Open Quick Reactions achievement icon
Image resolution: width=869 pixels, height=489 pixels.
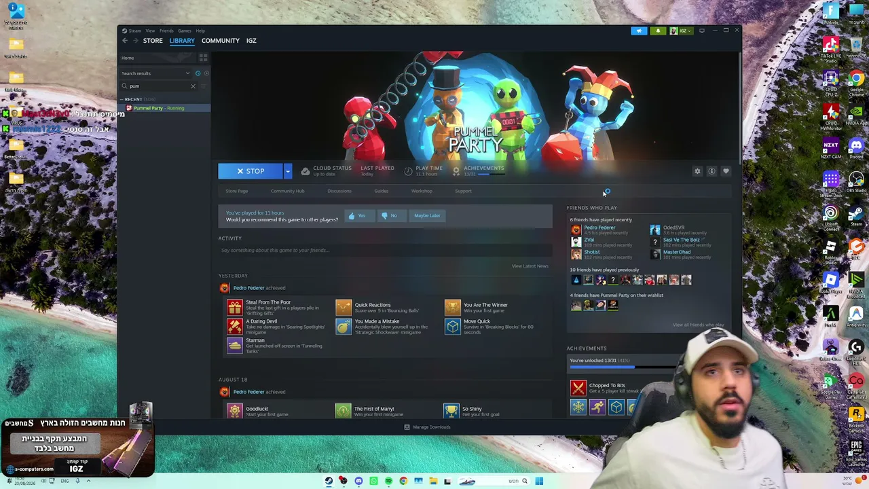(x=344, y=308)
